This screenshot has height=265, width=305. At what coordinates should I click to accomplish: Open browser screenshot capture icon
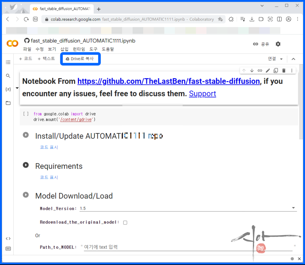click(x=270, y=19)
